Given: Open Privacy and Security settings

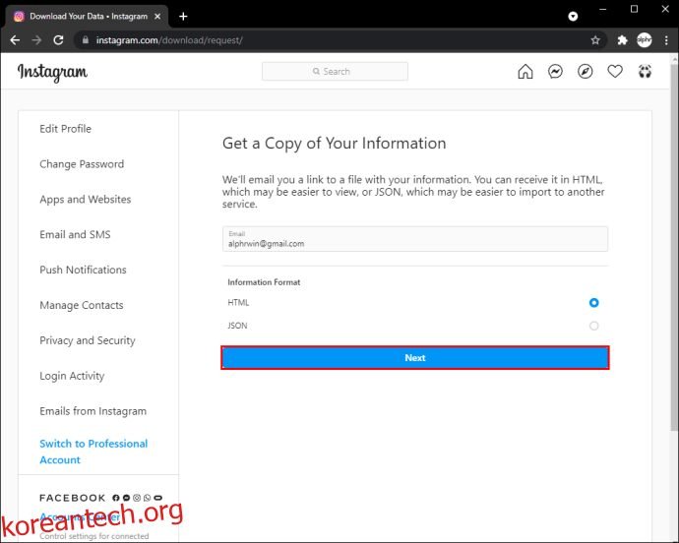Looking at the screenshot, I should [x=88, y=340].
